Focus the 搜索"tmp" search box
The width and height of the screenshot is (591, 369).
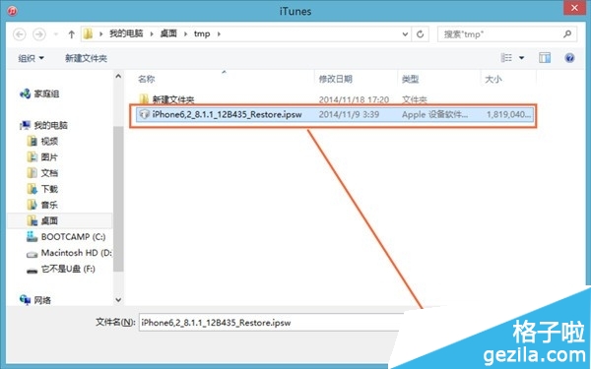[507, 34]
